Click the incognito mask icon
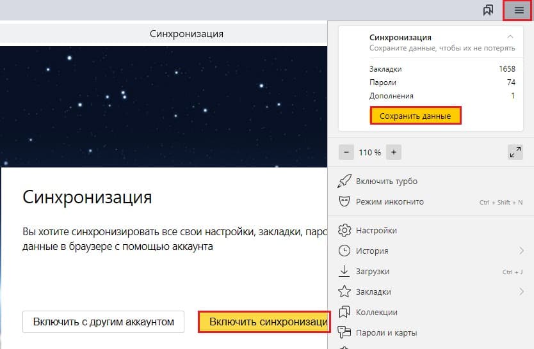Screen dimensions: 534x349 tap(344, 201)
